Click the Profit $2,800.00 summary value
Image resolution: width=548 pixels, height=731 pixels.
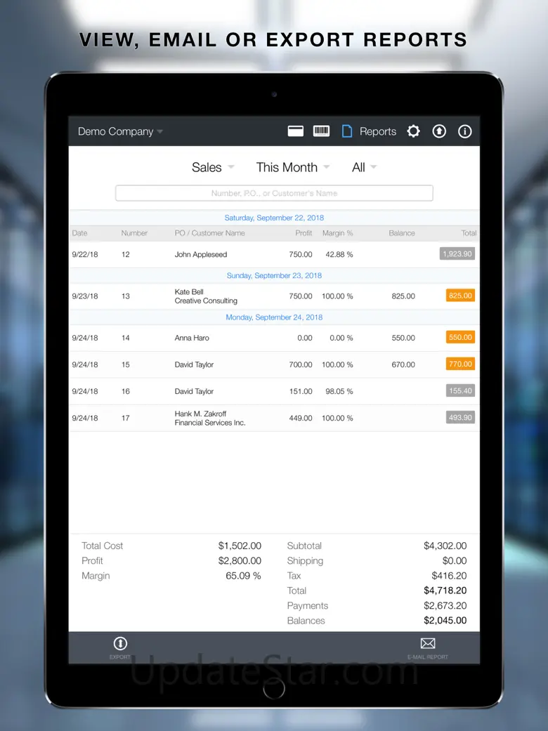click(240, 561)
